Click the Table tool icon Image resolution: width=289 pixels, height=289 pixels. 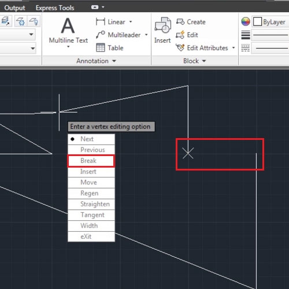tap(101, 47)
